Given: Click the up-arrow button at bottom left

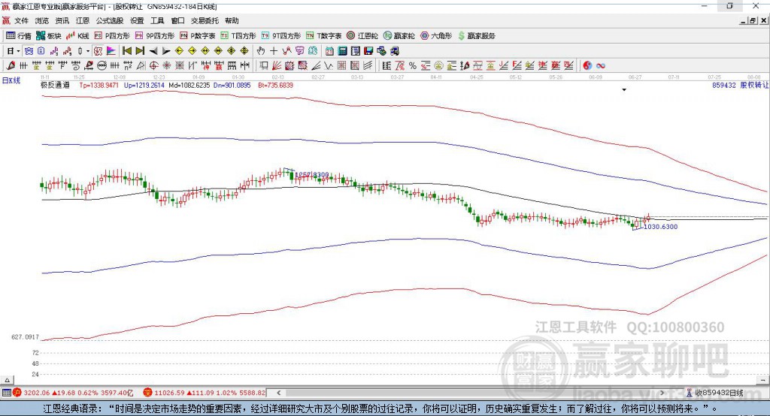Looking at the screenshot, I should (x=7, y=380).
